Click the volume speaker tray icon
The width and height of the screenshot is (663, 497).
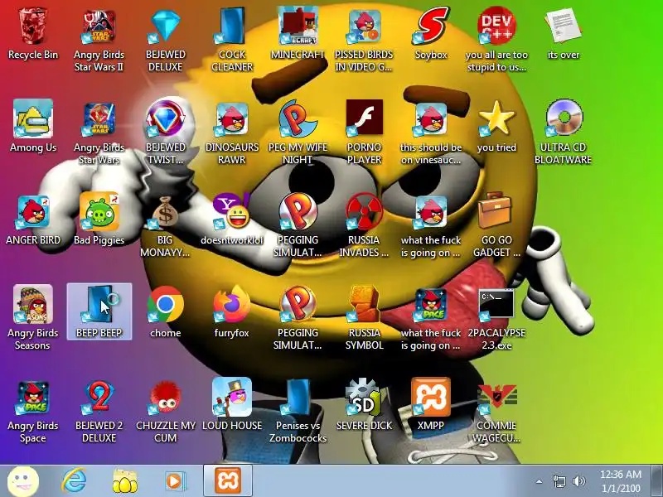click(x=578, y=481)
